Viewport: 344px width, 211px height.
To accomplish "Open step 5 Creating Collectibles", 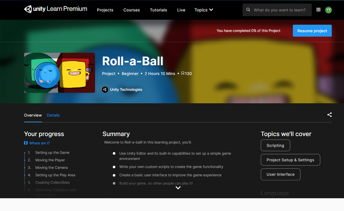I will coord(52,183).
